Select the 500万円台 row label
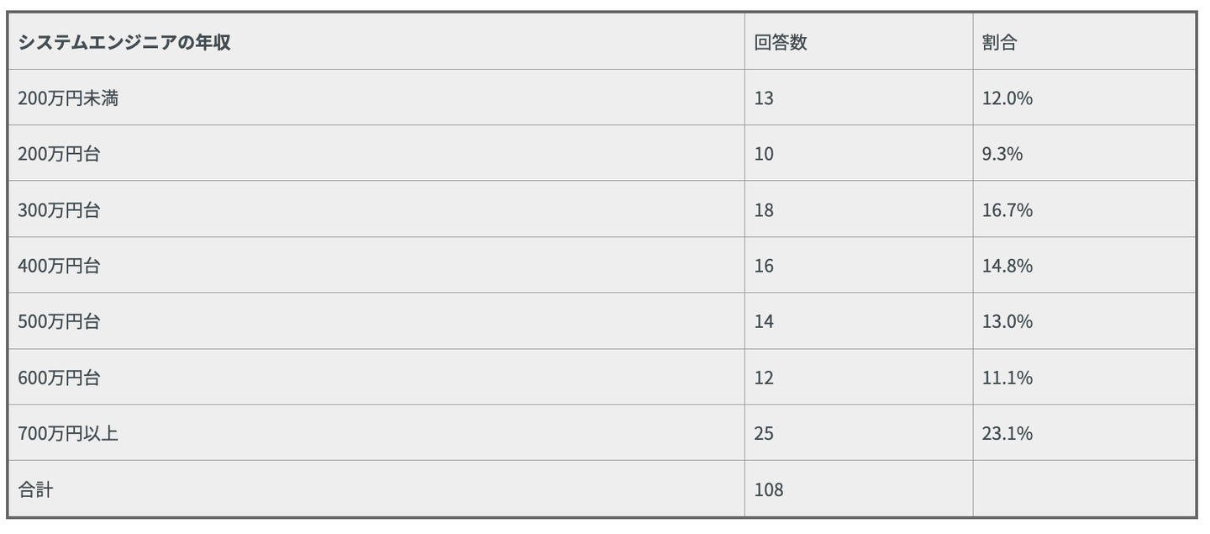 click(x=59, y=321)
